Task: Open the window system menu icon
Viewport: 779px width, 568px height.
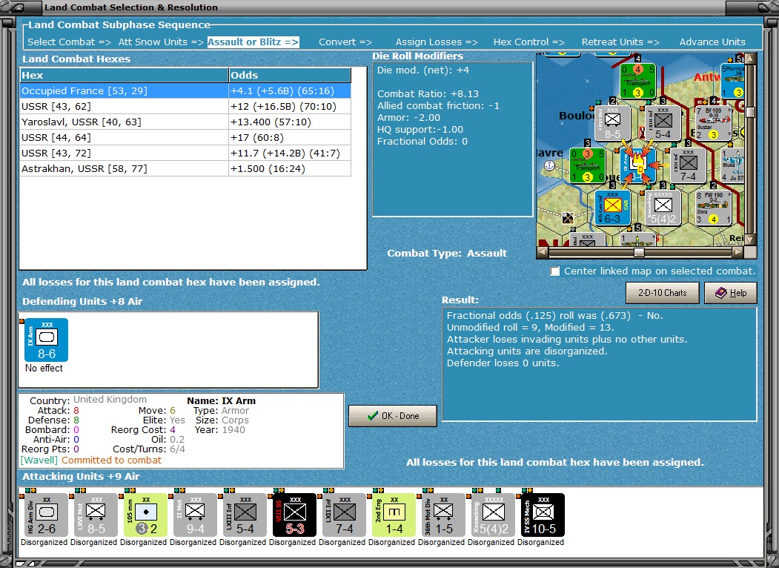Action: pyautogui.click(x=18, y=7)
